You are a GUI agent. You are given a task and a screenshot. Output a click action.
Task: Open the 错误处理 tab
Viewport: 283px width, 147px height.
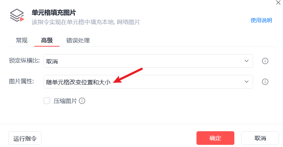[x=78, y=40]
